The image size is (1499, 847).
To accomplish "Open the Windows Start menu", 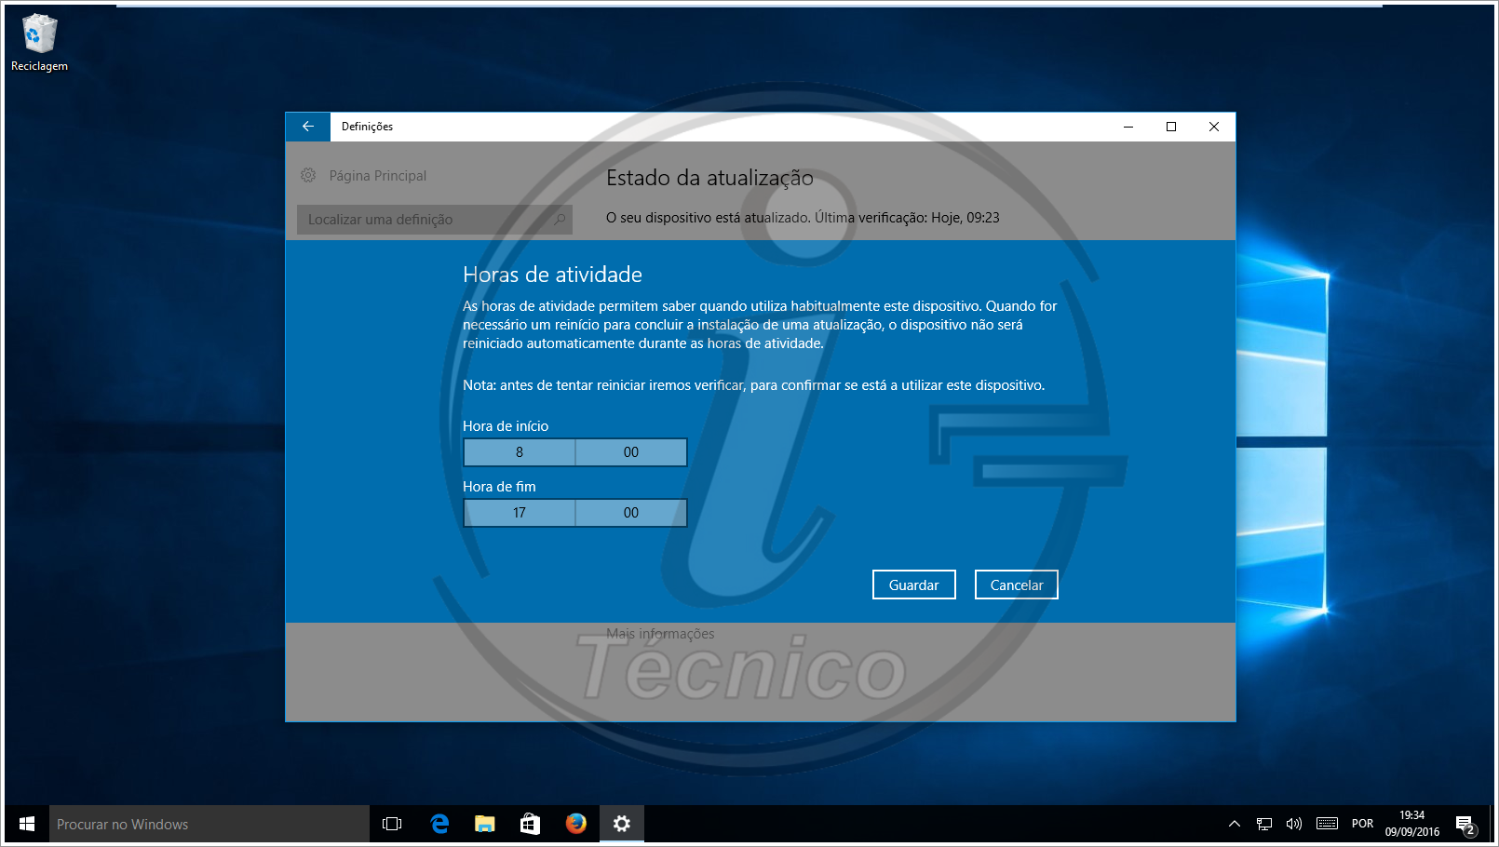I will tap(27, 824).
